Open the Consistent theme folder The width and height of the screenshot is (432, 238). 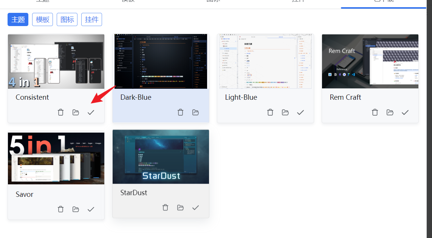76,113
